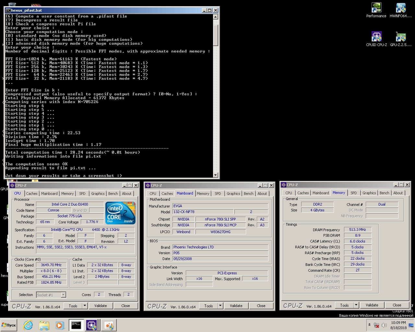415x332 pixels.
Task: Open Graphics tab in left CPU-Z window
Action: tap(98, 194)
